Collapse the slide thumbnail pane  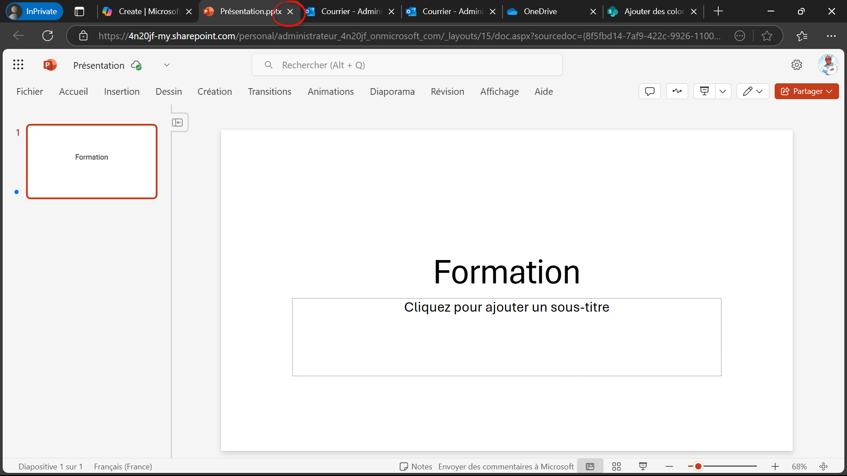177,123
